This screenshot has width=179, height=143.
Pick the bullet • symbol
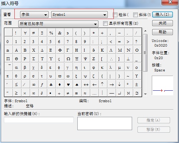[x=50, y=93]
